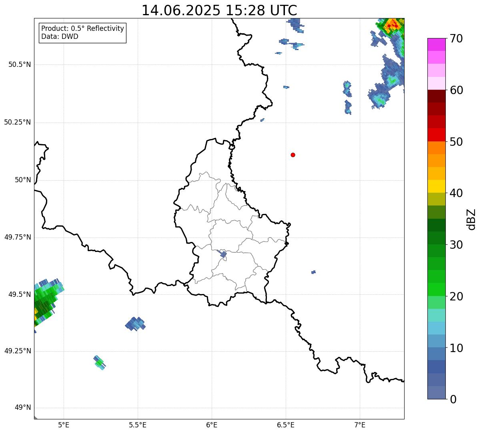Click the bright green 21 dBZ colorbar segment
The height and width of the screenshot is (433, 481).
[436, 290]
